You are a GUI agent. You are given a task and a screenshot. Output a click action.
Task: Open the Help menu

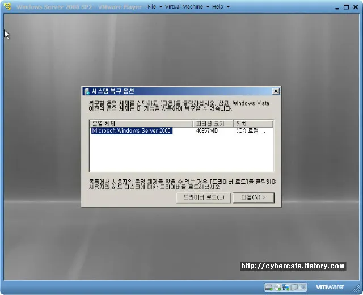pos(218,6)
